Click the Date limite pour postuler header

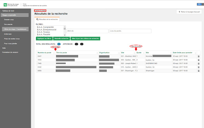pyautogui.click(x=183, y=52)
